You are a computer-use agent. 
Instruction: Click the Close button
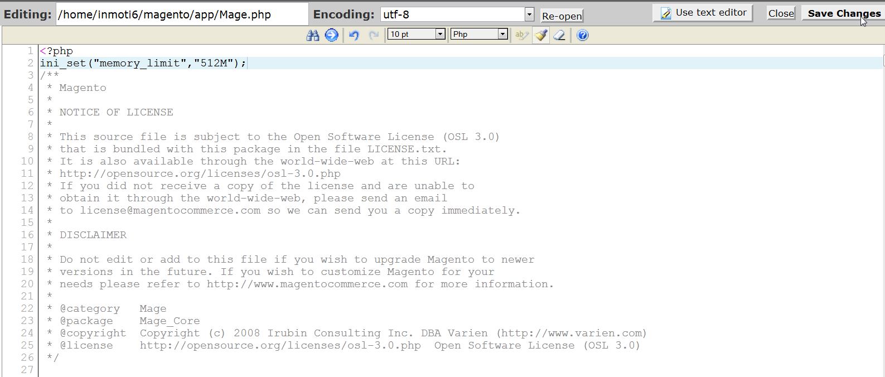781,13
